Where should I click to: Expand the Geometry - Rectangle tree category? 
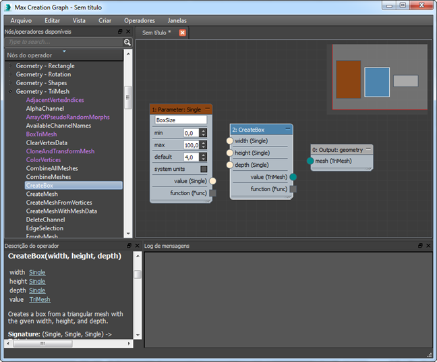(10, 66)
